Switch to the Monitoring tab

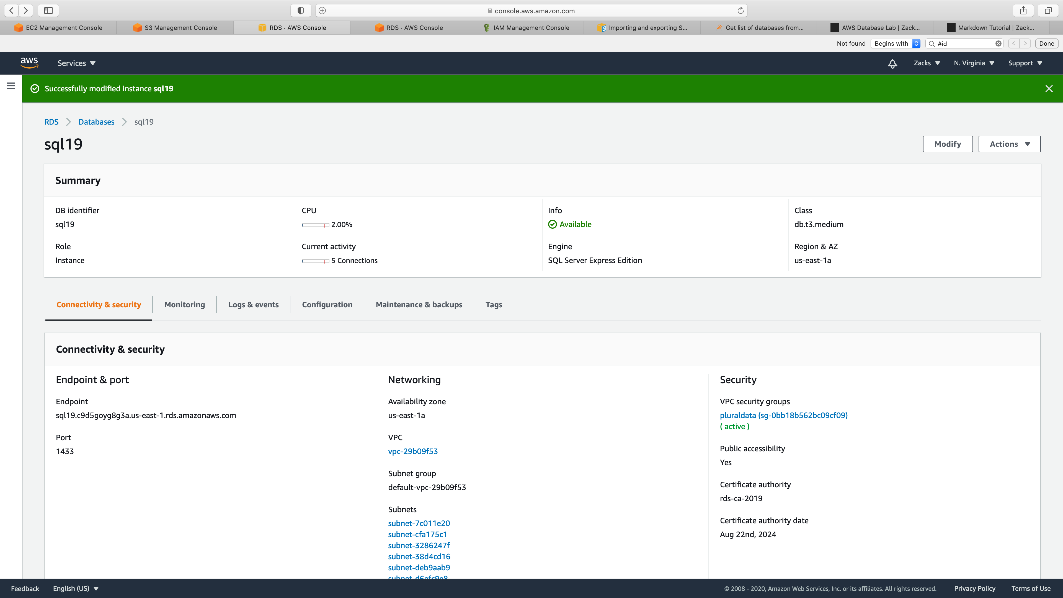point(184,305)
